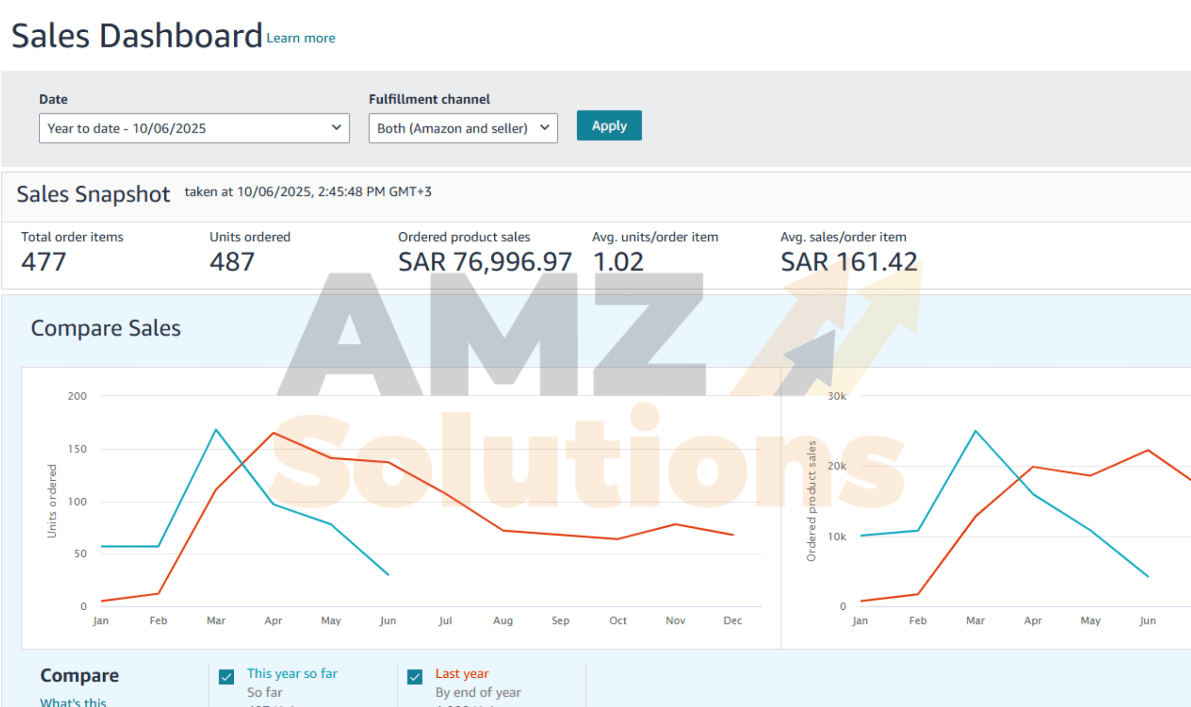Click the chevron arrow in the Fulfillment channel selector
The image size is (1191, 707).
544,128
